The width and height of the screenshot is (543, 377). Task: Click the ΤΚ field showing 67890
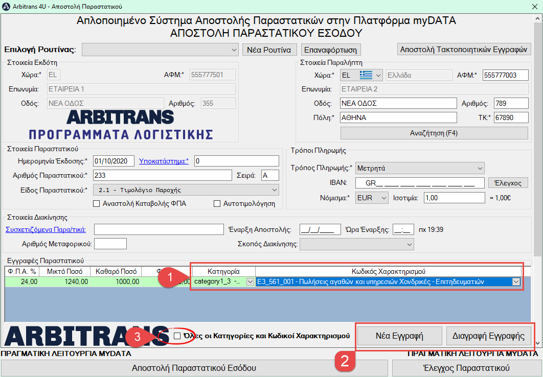(511, 117)
